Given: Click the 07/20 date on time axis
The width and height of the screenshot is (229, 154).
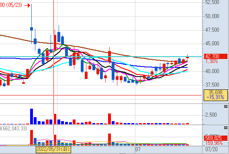Looking at the screenshot, I should 211,149.
